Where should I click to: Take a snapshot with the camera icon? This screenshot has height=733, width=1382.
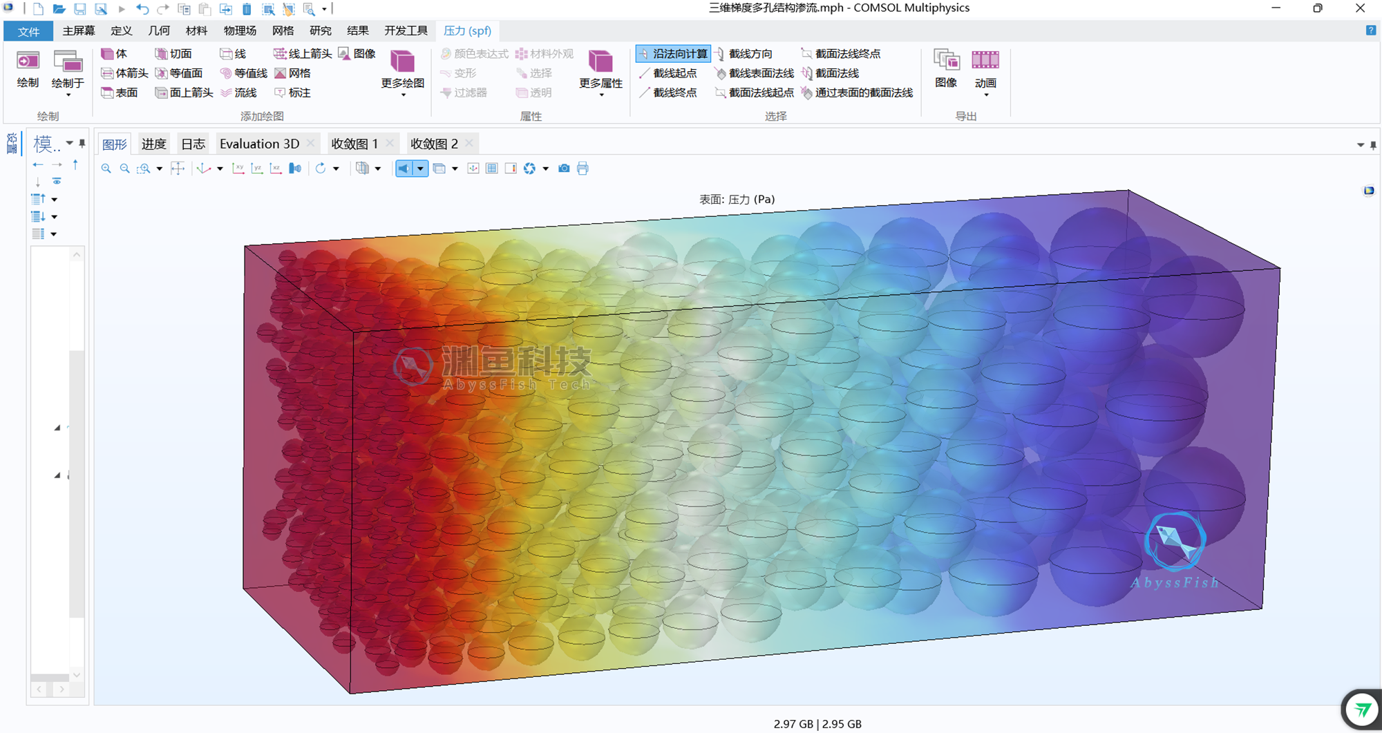(564, 169)
